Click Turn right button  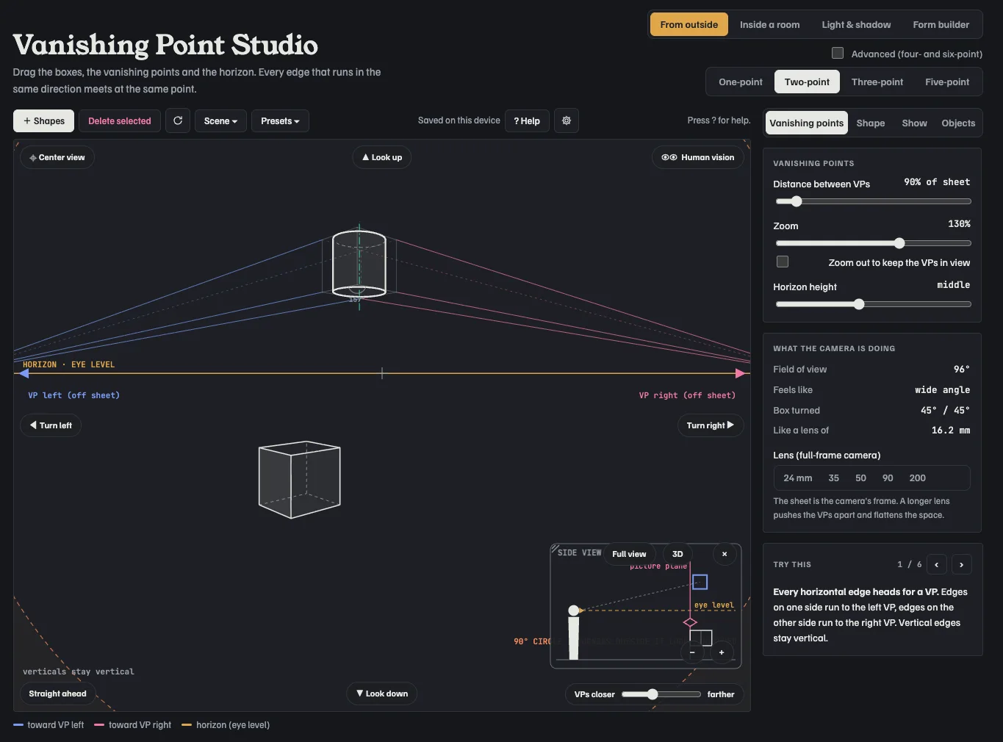[x=711, y=425]
